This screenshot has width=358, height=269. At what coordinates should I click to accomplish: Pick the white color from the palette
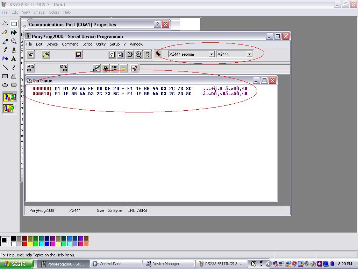(14, 244)
